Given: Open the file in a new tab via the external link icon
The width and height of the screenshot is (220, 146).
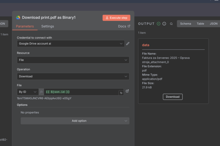Looking at the screenshot, I should click(x=127, y=91).
